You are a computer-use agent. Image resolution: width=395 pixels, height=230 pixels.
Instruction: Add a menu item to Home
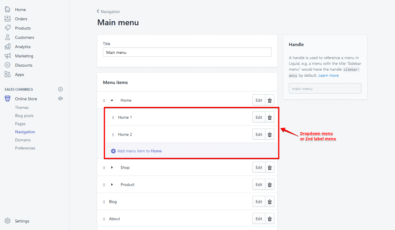pyautogui.click(x=136, y=151)
